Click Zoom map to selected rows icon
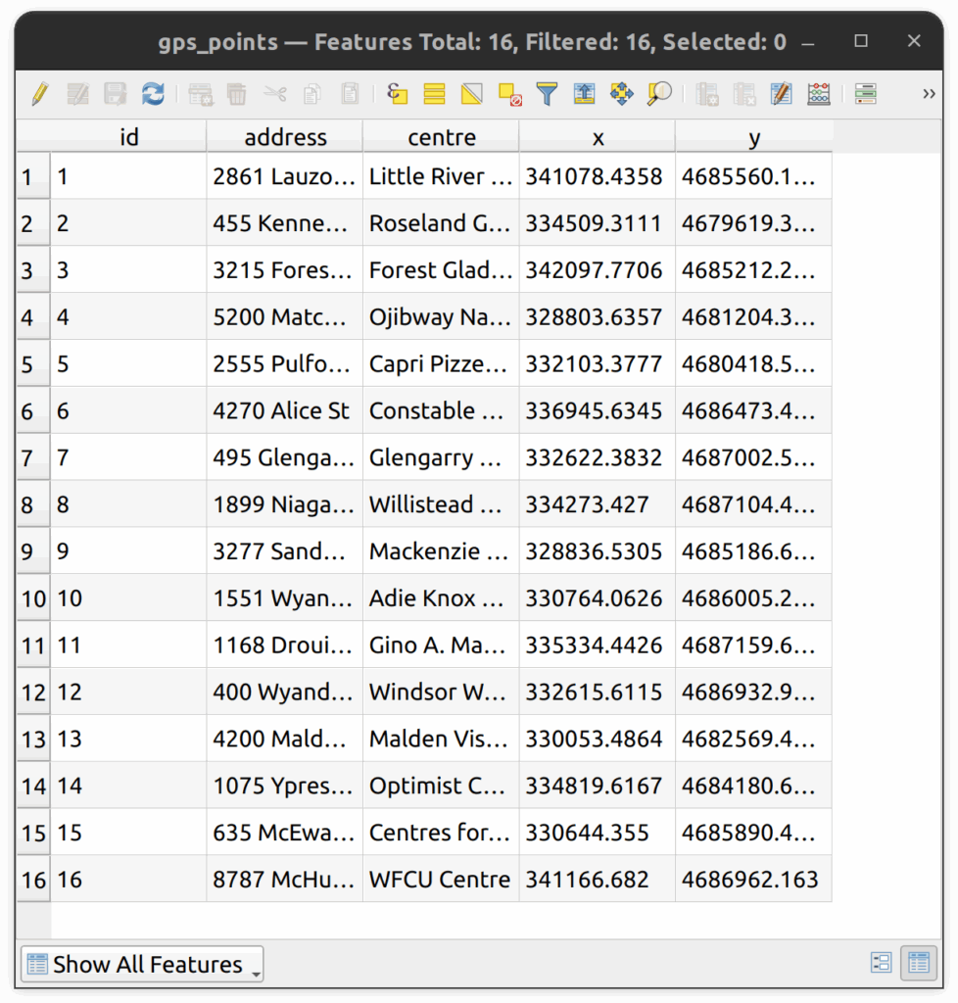The height and width of the screenshot is (1003, 958). coord(659,94)
